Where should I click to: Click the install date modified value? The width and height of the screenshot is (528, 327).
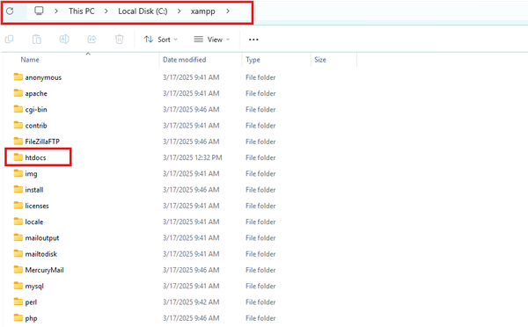(x=191, y=190)
